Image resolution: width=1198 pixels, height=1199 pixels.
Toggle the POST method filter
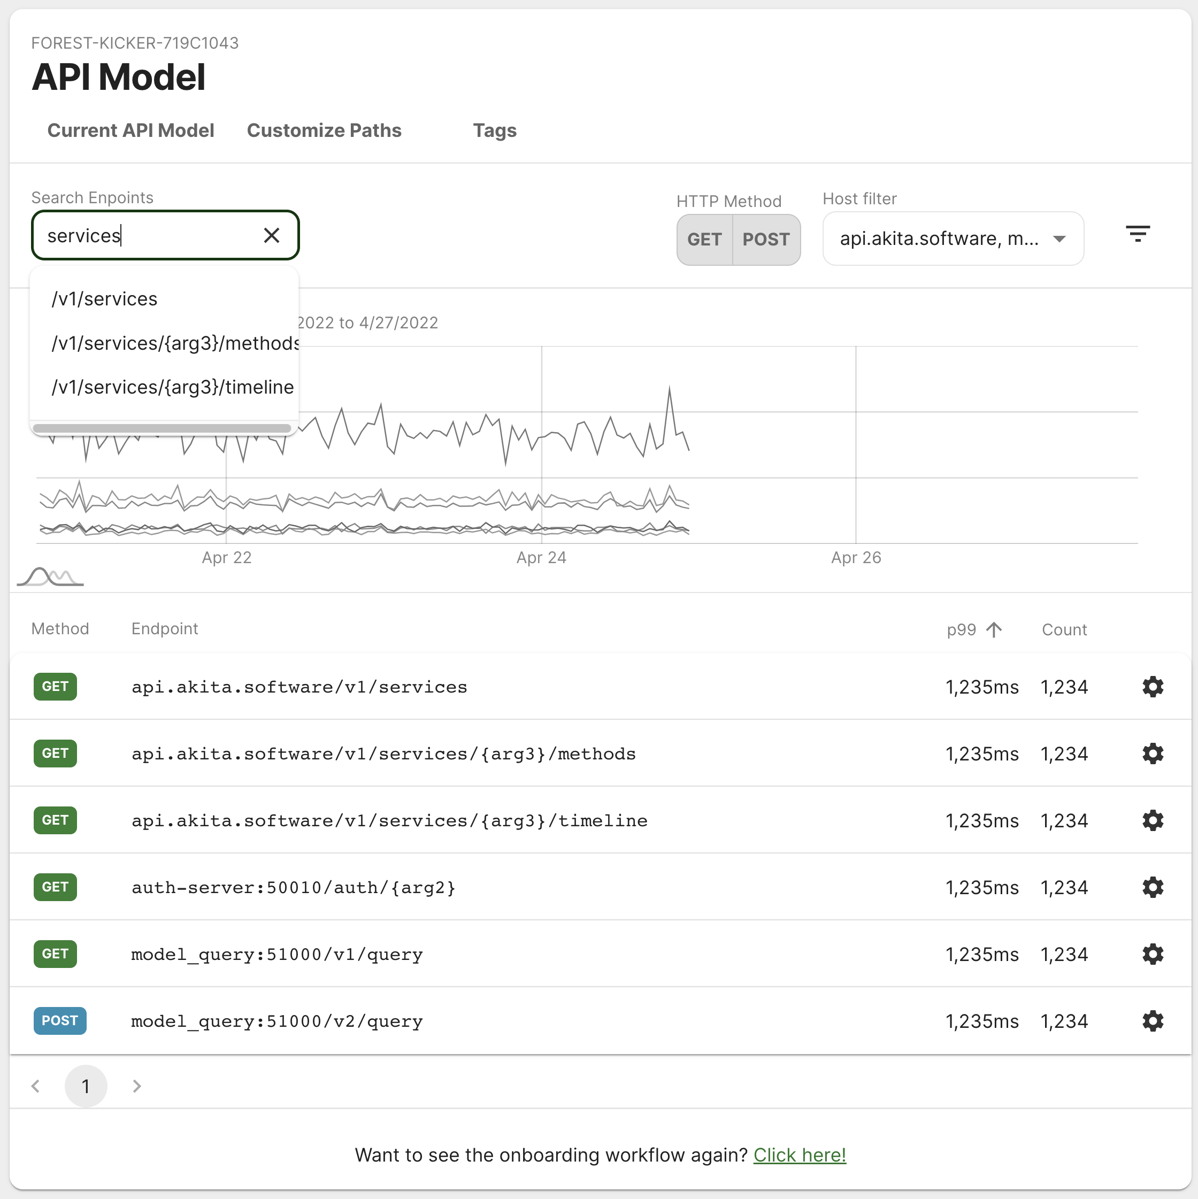coord(765,240)
